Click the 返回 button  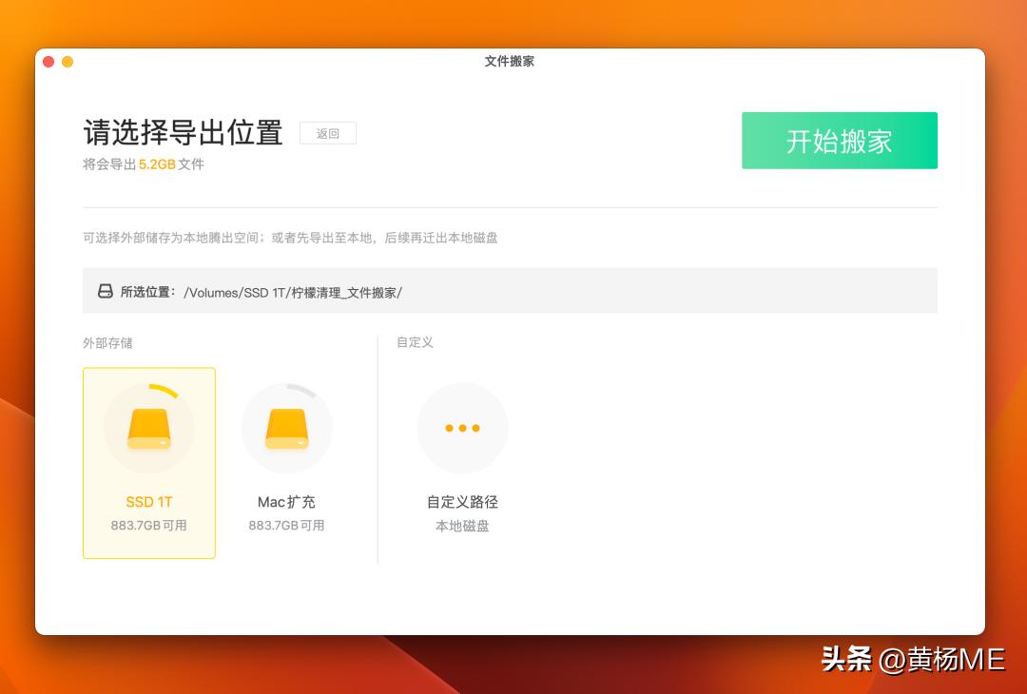pyautogui.click(x=328, y=133)
